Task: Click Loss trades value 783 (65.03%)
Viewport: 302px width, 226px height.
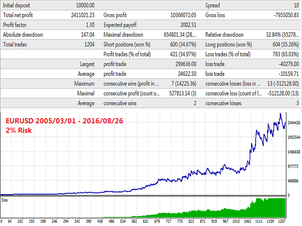Action: [x=285, y=54]
